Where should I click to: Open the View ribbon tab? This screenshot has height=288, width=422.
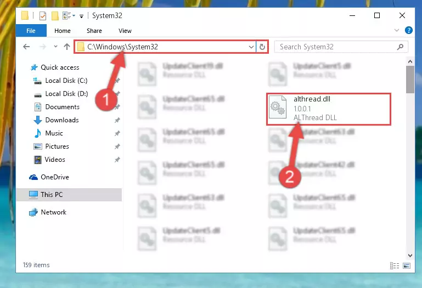[x=125, y=31]
